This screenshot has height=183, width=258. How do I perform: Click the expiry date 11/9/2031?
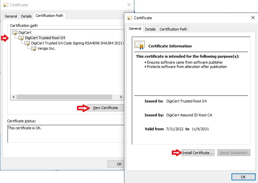click(x=200, y=129)
